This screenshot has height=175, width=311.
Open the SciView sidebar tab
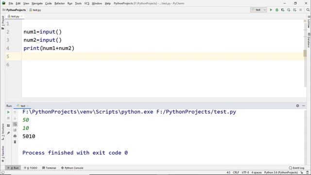click(309, 22)
